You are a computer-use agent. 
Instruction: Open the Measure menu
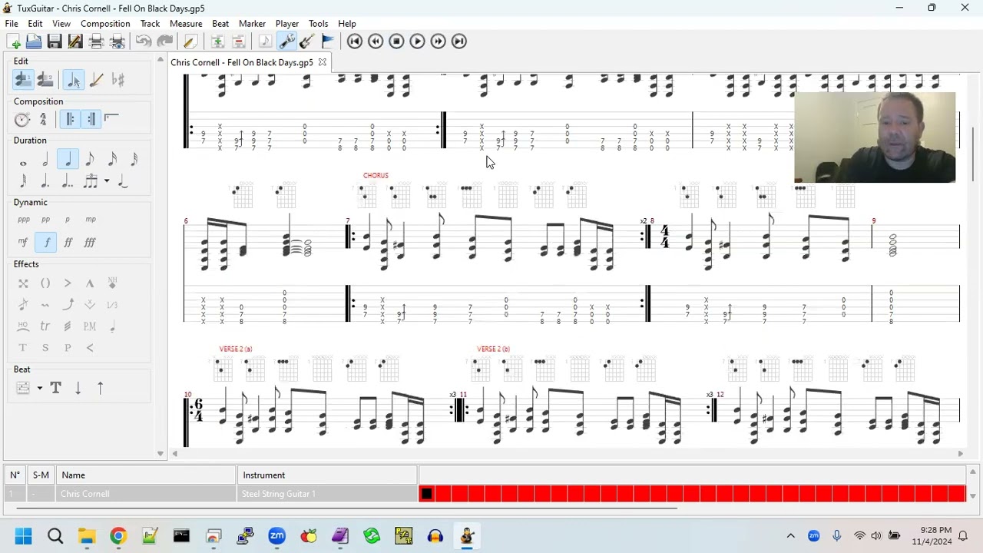tap(186, 24)
